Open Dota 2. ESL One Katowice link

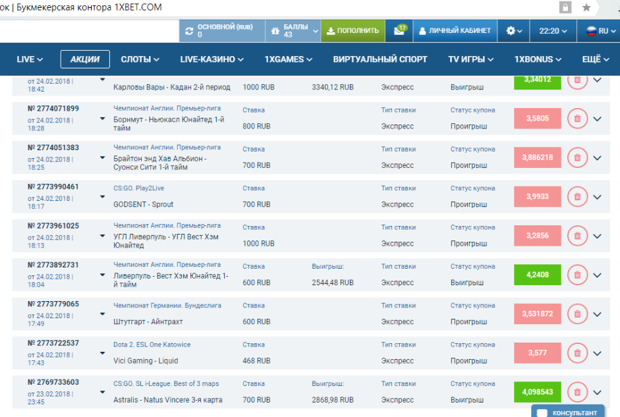coord(152,345)
